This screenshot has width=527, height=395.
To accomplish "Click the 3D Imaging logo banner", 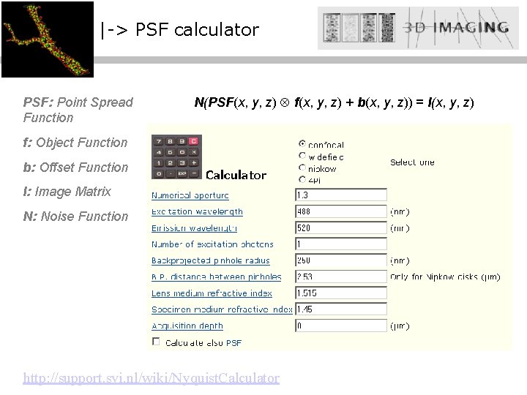I will [x=418, y=29].
